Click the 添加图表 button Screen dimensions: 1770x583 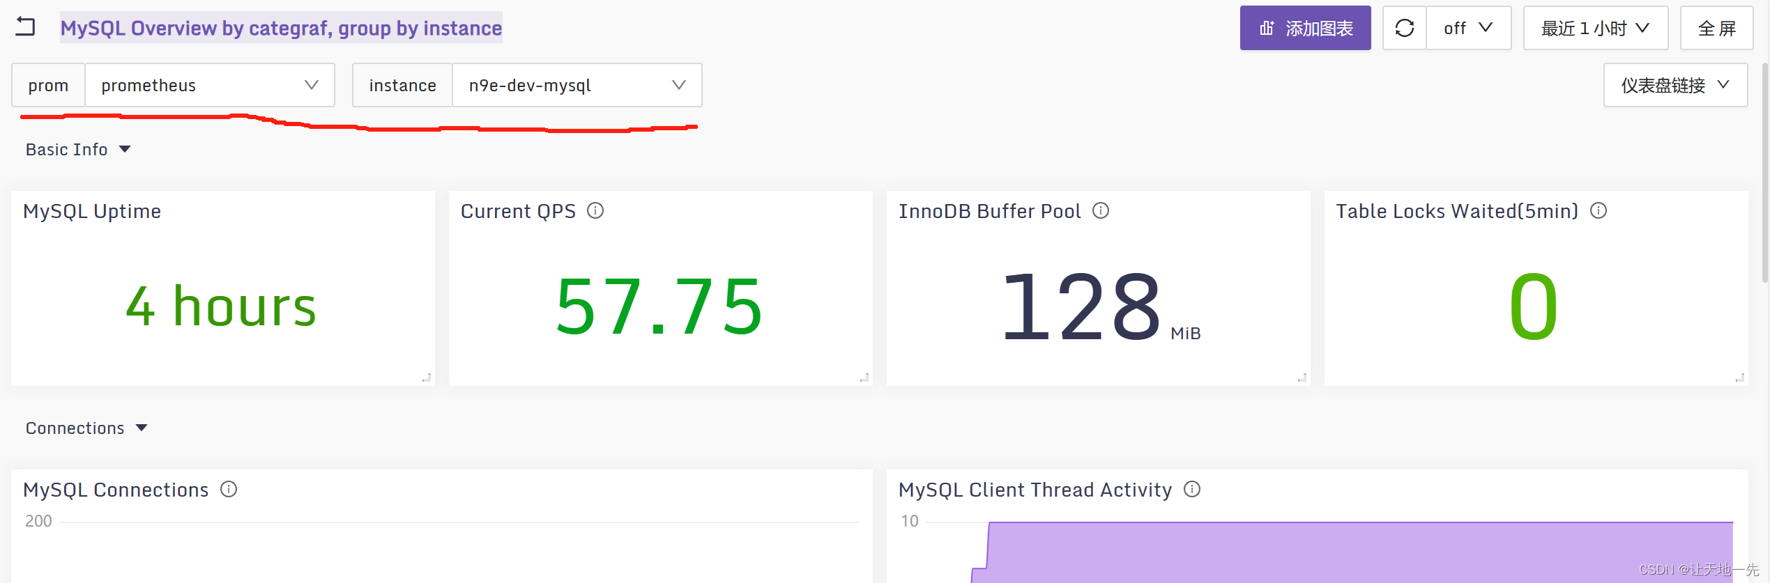point(1305,28)
